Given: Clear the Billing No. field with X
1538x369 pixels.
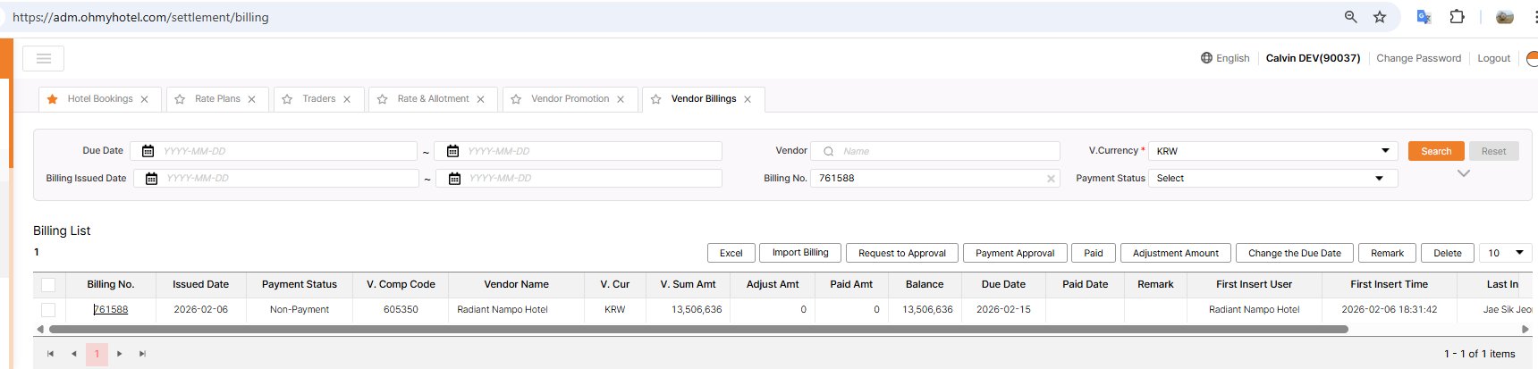Looking at the screenshot, I should 1051,179.
